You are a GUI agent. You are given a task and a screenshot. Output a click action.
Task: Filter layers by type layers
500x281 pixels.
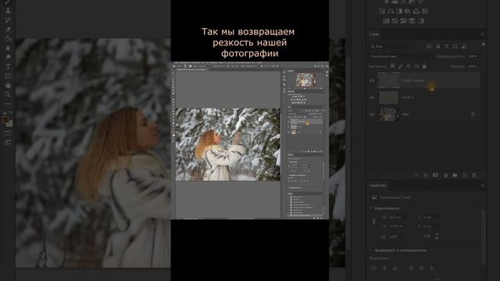click(446, 47)
